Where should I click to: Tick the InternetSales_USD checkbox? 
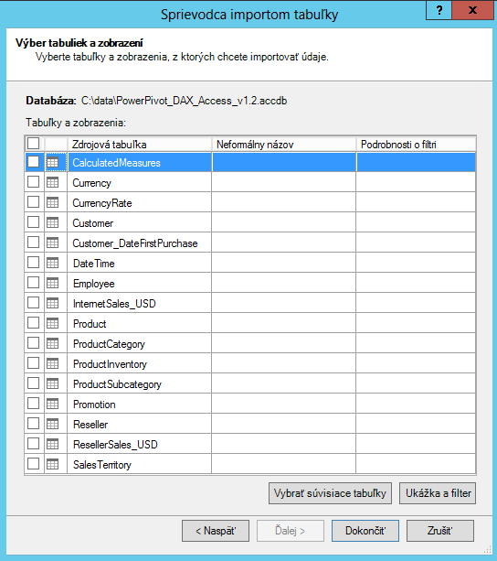pos(33,303)
